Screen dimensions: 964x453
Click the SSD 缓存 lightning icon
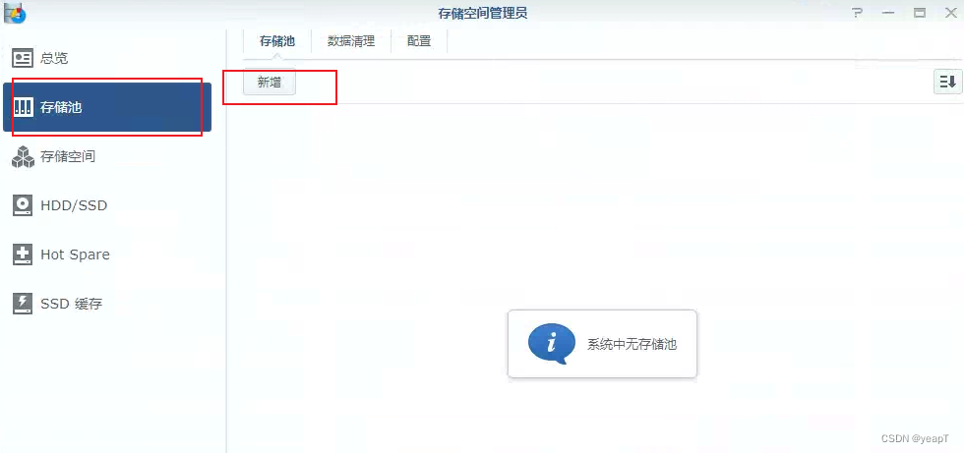(x=23, y=304)
